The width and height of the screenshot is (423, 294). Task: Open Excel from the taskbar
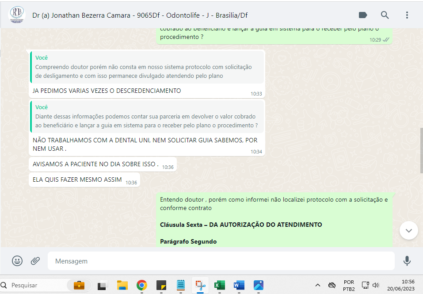pos(220,285)
